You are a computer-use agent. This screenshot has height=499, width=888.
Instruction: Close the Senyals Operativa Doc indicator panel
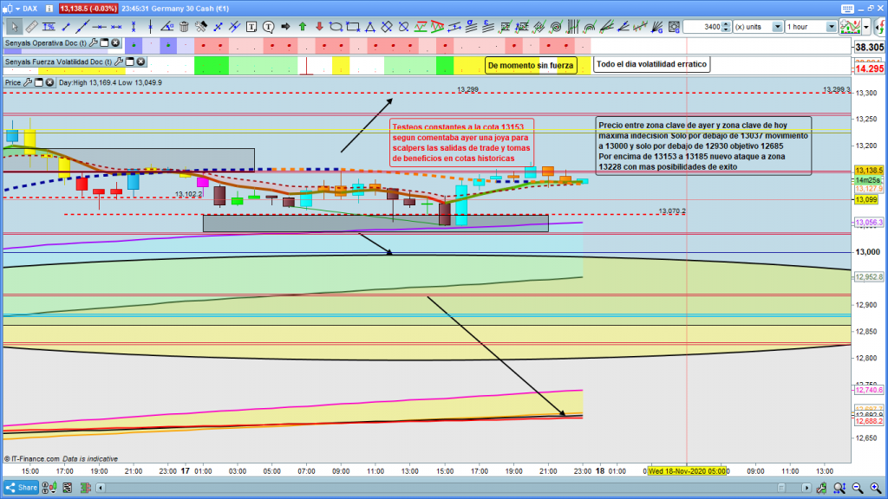[x=115, y=42]
